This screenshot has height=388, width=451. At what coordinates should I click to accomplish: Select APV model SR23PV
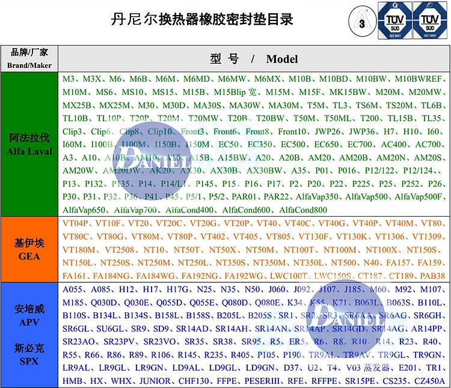point(119,342)
